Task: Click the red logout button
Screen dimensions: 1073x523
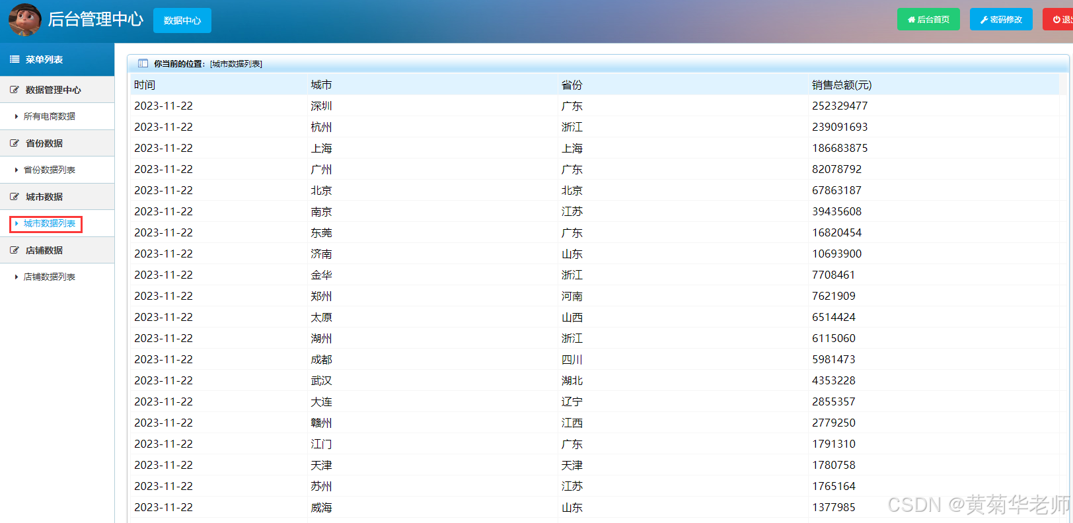Action: click(1058, 19)
